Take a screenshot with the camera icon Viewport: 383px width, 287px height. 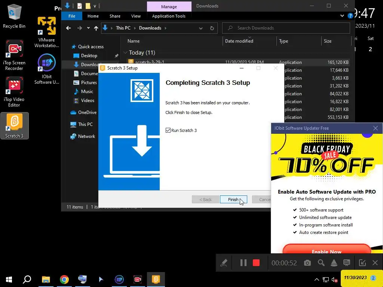pos(307,263)
